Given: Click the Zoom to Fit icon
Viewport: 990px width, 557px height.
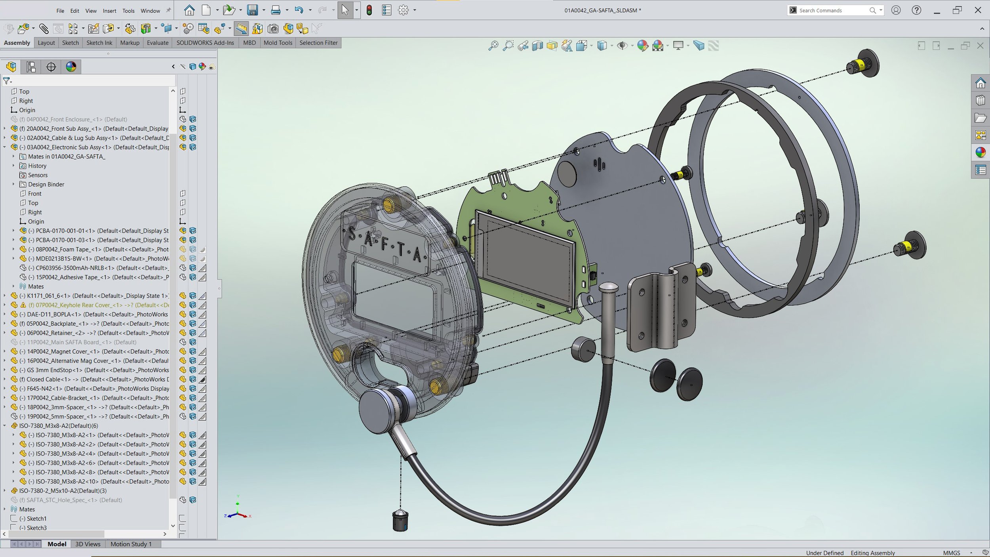Looking at the screenshot, I should tap(493, 46).
